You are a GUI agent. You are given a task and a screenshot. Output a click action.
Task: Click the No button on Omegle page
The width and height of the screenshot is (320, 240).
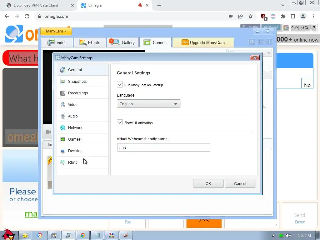pos(307,83)
